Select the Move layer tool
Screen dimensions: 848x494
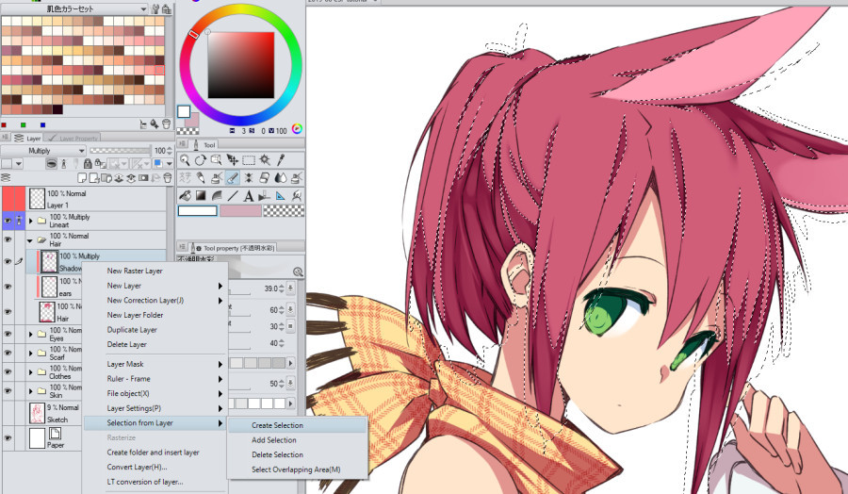[233, 159]
